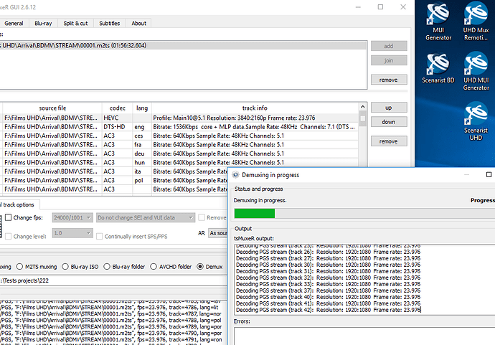Toggle Continually insert SPS/PPS checkbox

click(x=100, y=237)
